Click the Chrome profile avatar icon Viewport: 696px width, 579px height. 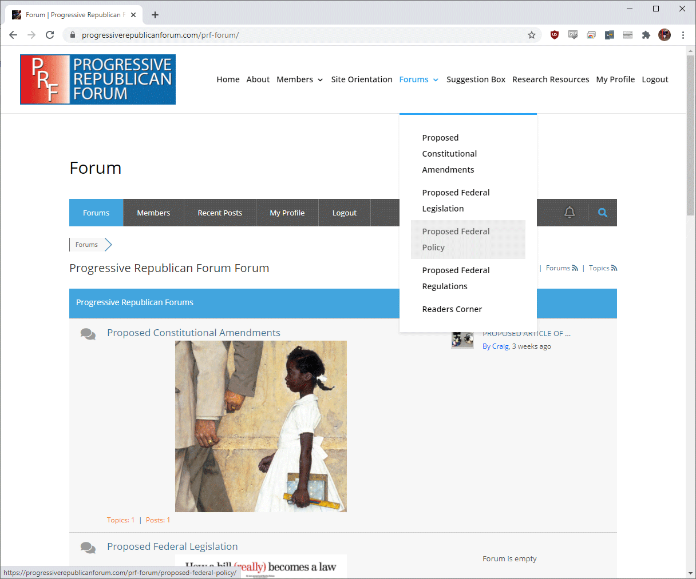pos(665,35)
